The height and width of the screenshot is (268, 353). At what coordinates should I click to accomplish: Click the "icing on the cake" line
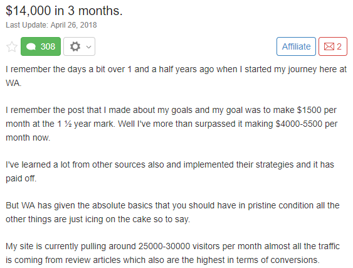[98, 219]
